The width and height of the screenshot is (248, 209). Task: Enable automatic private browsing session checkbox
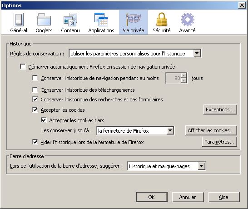tap(23, 67)
